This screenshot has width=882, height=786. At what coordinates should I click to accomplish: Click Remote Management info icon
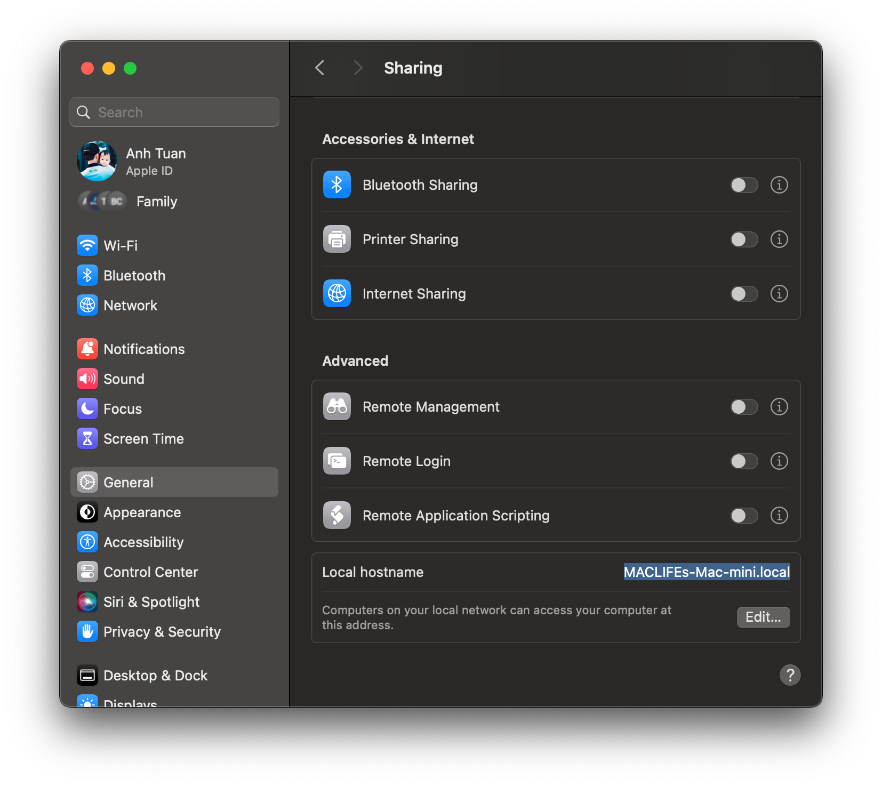point(779,407)
